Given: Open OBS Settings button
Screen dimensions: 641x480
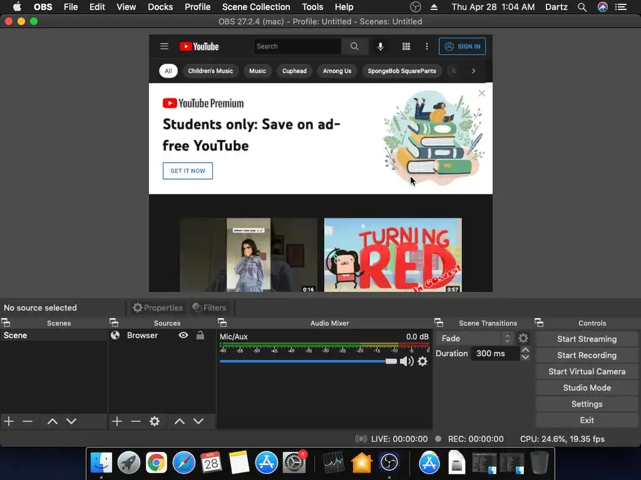Looking at the screenshot, I should click(587, 404).
